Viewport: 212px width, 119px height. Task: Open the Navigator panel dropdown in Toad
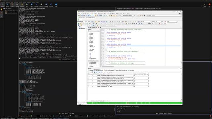98,29
